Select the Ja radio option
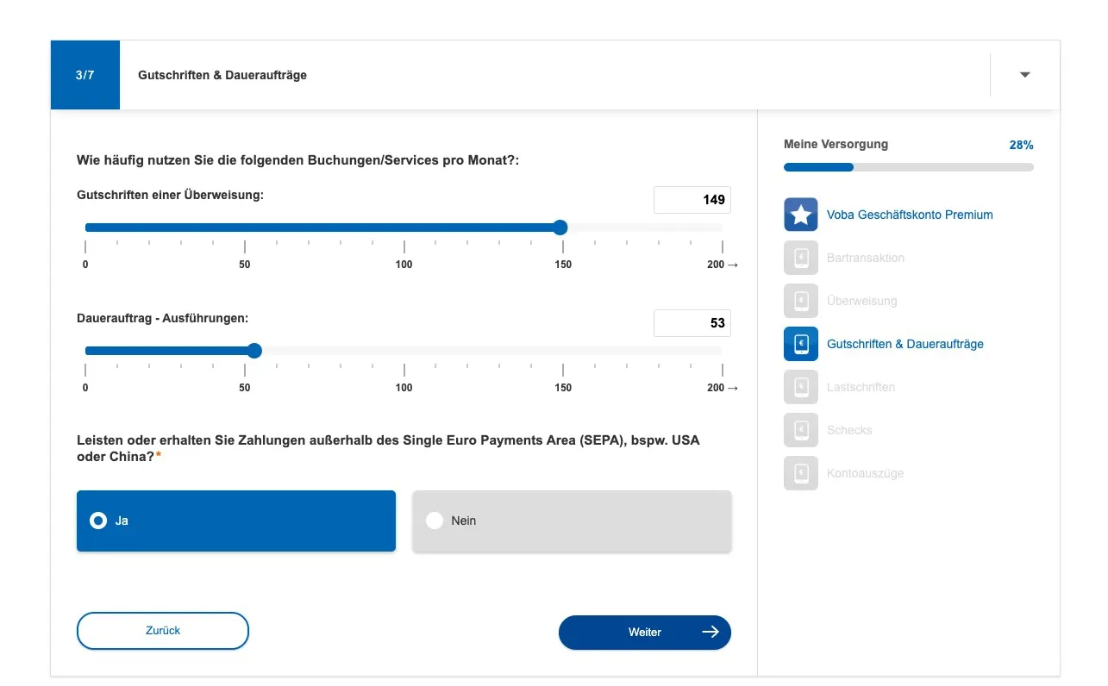This screenshot has width=1108, height=686. coord(236,521)
